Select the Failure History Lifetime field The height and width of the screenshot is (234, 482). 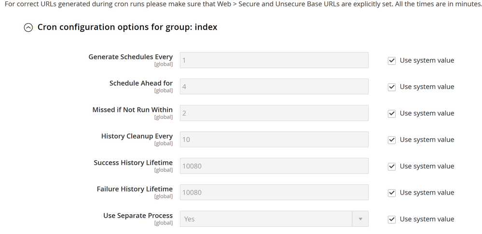click(274, 193)
